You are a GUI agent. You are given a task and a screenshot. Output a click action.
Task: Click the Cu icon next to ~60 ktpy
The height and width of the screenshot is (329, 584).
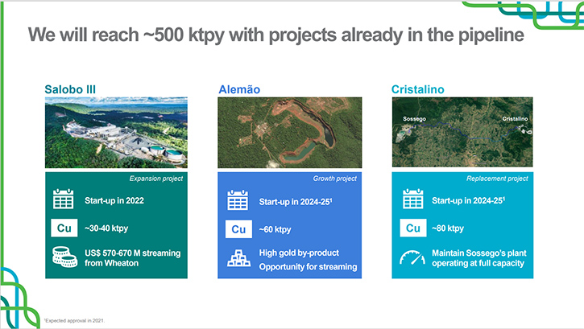238,229
